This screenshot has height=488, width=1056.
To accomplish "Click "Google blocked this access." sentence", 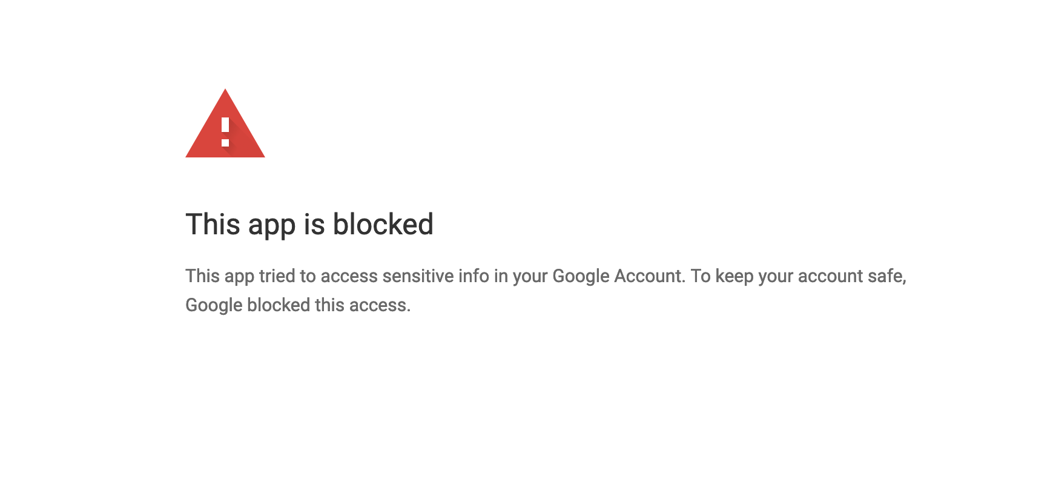I will 298,305.
